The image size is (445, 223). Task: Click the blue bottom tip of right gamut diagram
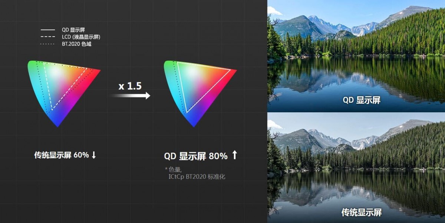click(x=194, y=123)
